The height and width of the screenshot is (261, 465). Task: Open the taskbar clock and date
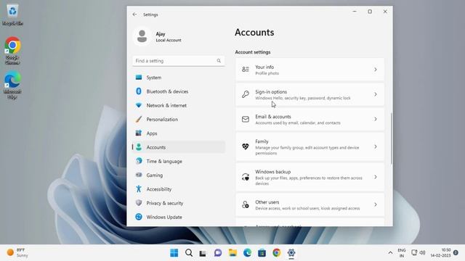tap(440, 253)
